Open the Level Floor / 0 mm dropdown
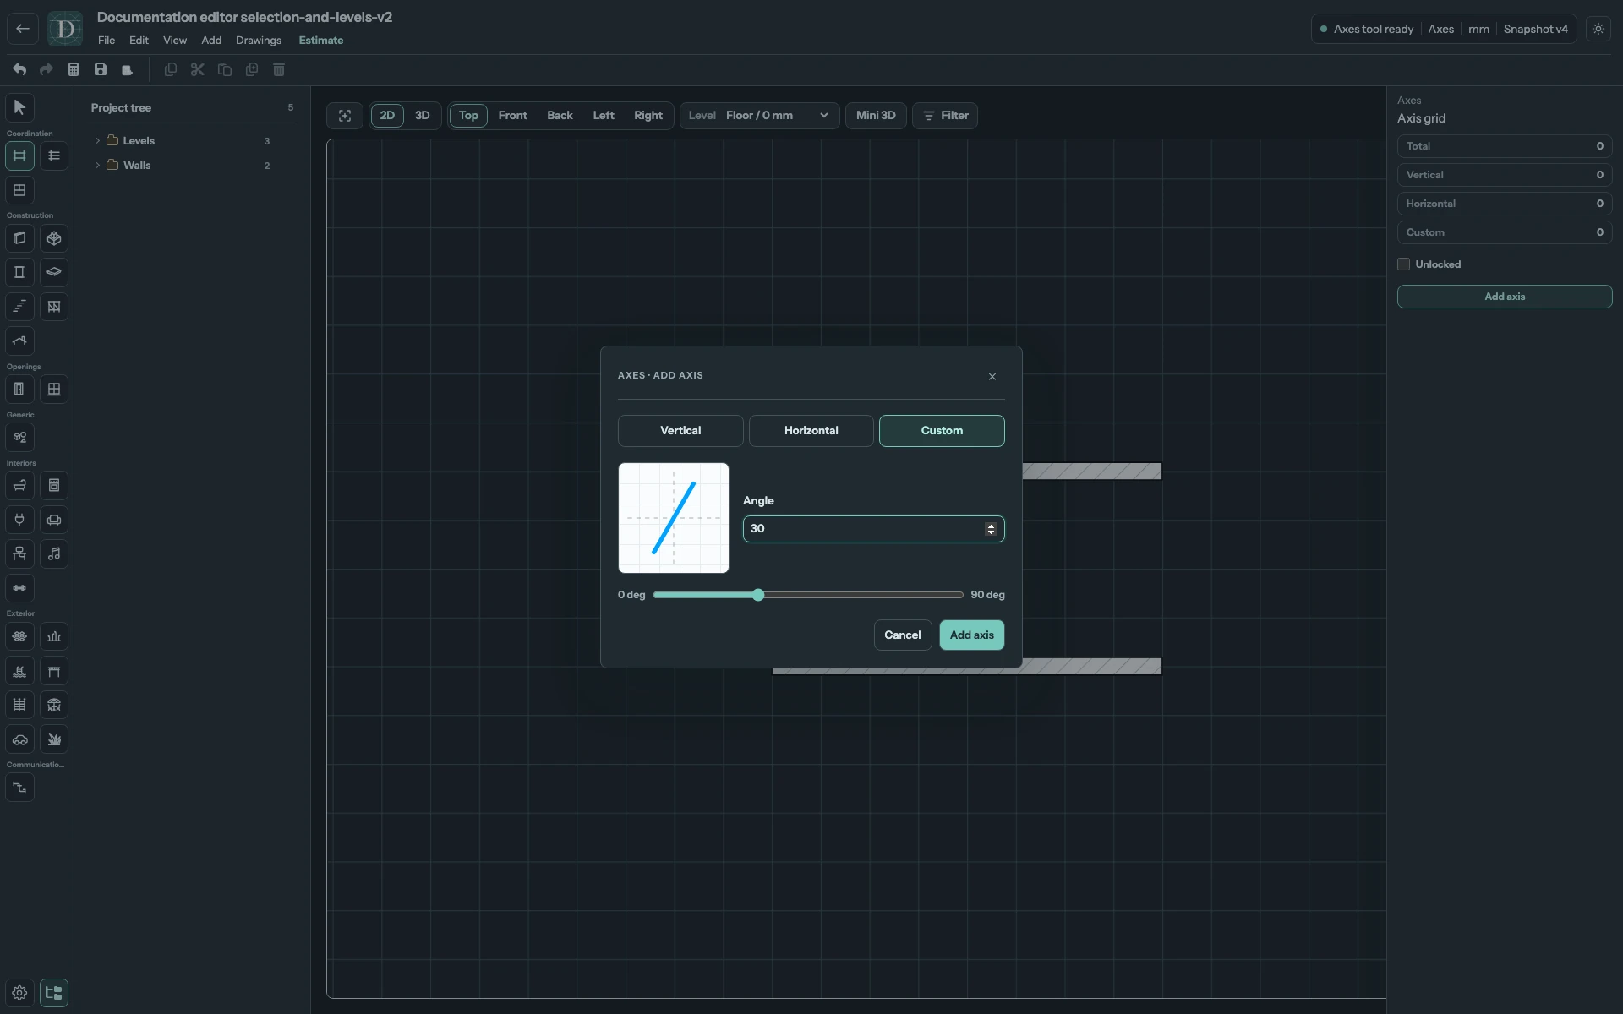The width and height of the screenshot is (1623, 1014). coord(759,116)
